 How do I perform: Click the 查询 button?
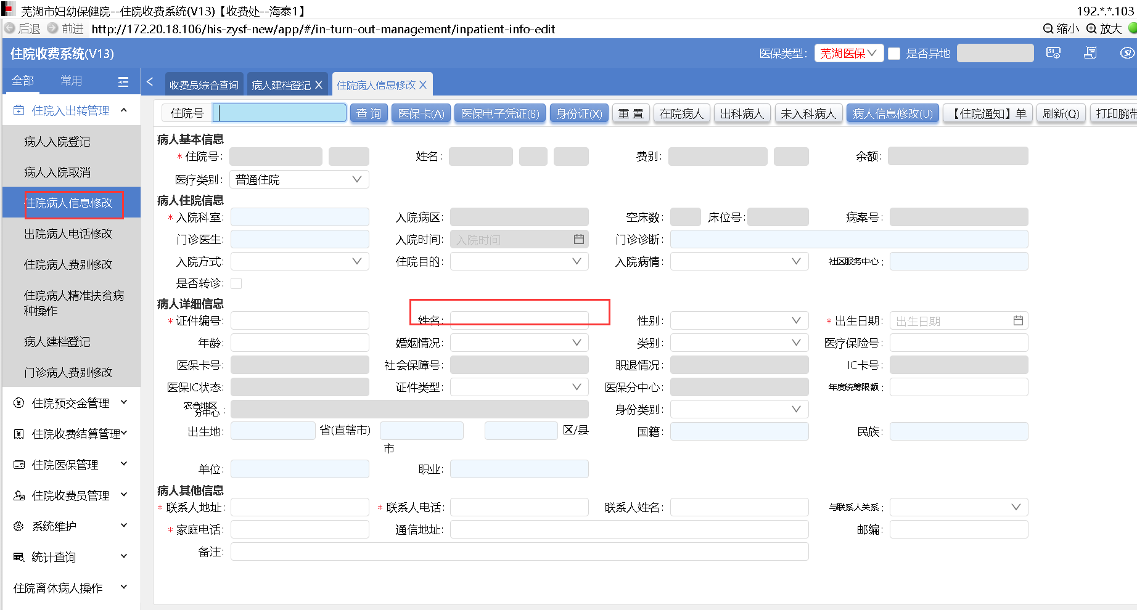click(369, 113)
